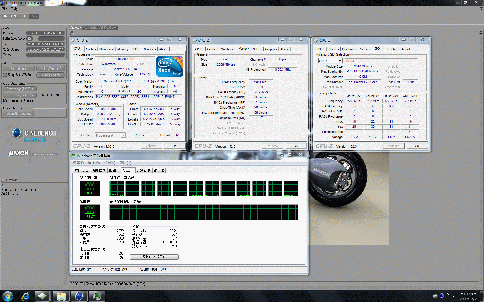The height and width of the screenshot is (302, 484).
Task: Click the Task Manager title bar icon
Action: tap(73, 156)
